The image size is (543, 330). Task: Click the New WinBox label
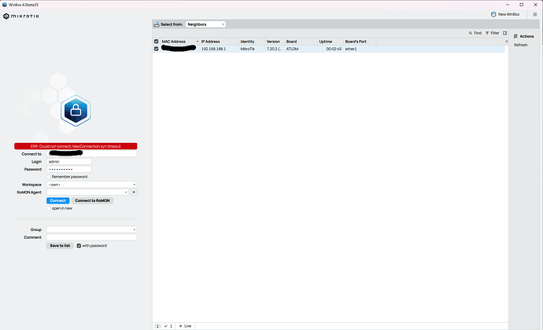coord(508,14)
